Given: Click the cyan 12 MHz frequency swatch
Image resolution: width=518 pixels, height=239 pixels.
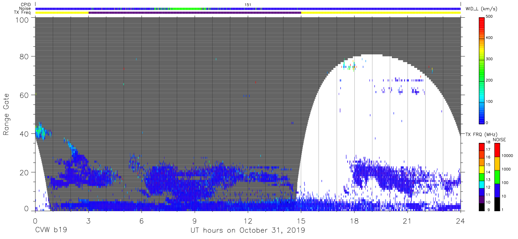Looking at the screenshot, I should click(x=482, y=185).
